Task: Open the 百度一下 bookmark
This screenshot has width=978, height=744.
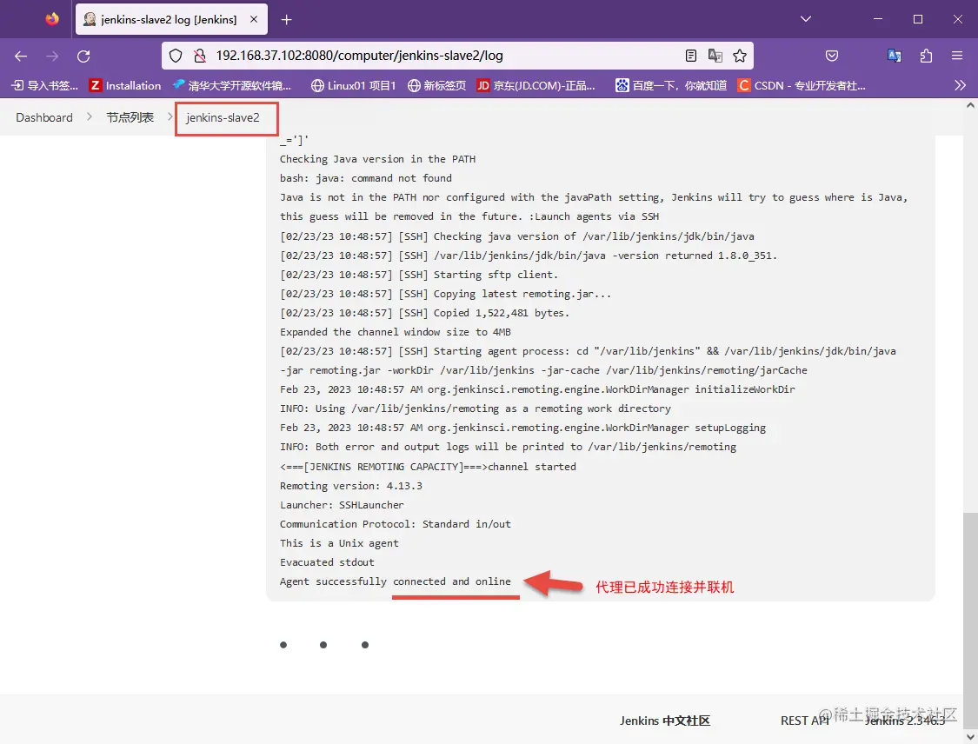Action: click(671, 85)
